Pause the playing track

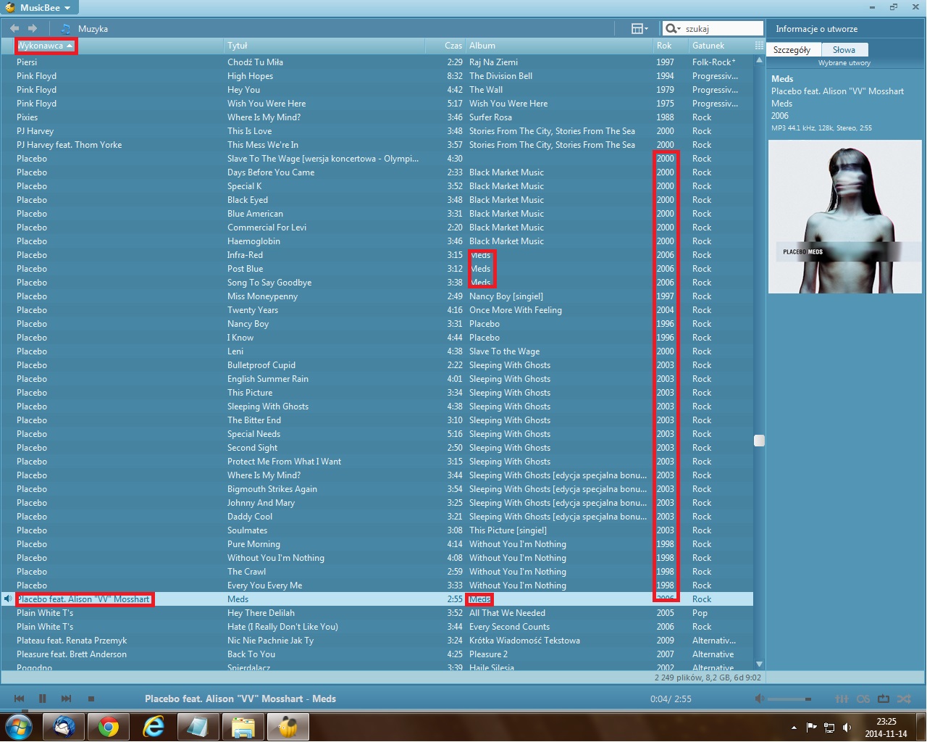tap(43, 699)
